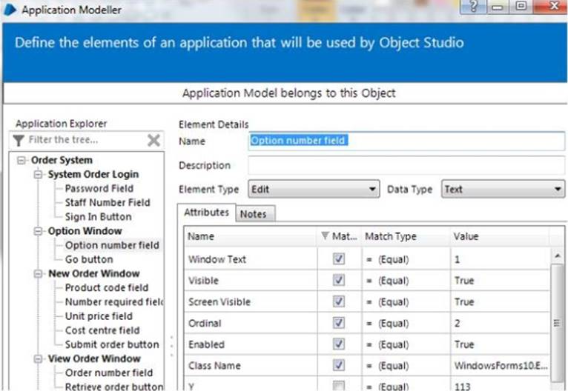Collapse the Option Window tree node
This screenshot has height=391, width=568.
click(x=39, y=231)
